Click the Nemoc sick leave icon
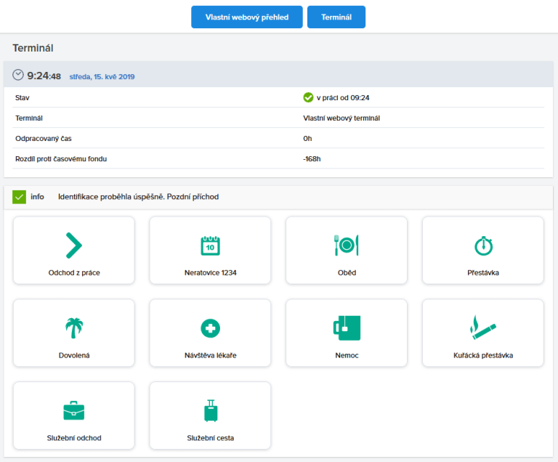Screen dimensions: 558x462 347,328
